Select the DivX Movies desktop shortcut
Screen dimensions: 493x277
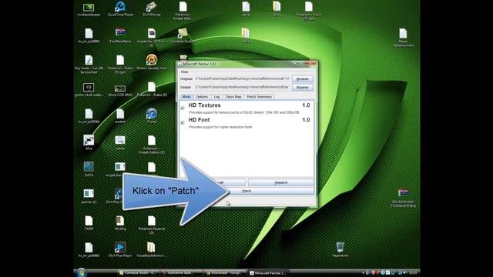tap(152, 8)
